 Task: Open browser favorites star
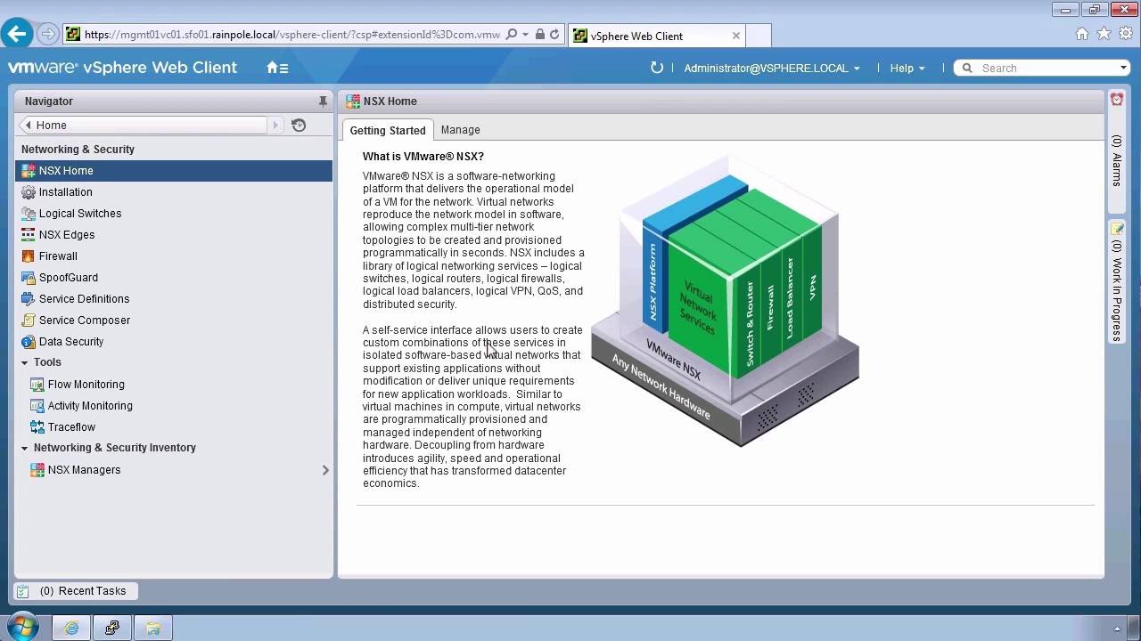1104,34
